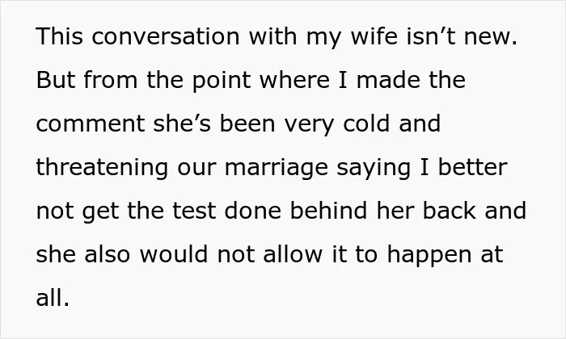Click the word "wife" in the first line
The image size is (566, 339).
(x=374, y=36)
